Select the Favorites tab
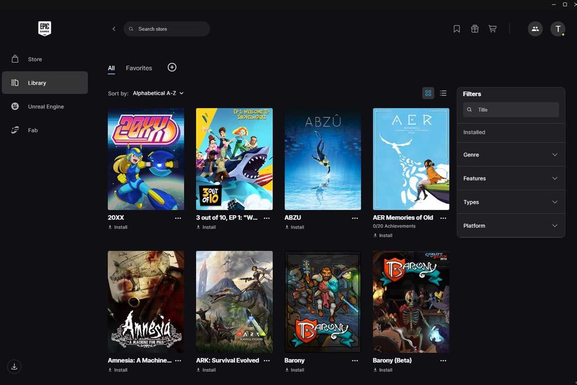577x385 pixels. tap(138, 68)
